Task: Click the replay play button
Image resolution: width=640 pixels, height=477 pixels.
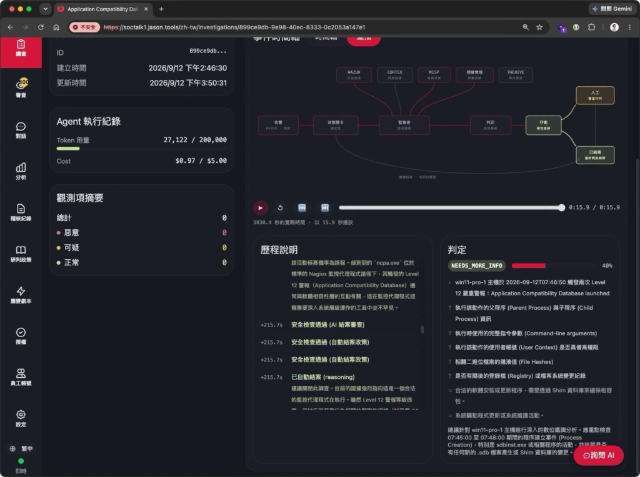Action: click(261, 207)
